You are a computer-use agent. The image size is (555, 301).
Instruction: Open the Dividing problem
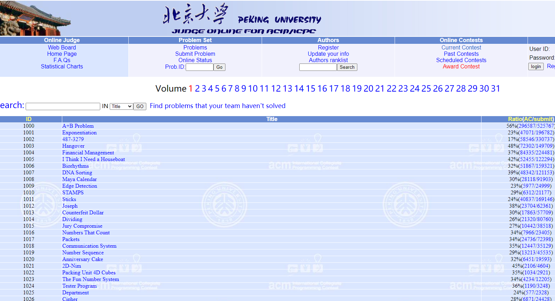[x=72, y=219]
